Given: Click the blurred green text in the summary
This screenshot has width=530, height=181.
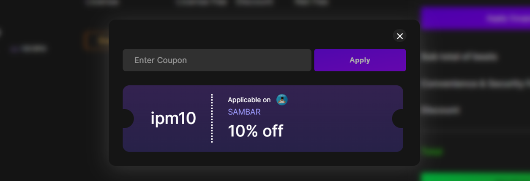Looking at the screenshot, I should click(x=430, y=150).
